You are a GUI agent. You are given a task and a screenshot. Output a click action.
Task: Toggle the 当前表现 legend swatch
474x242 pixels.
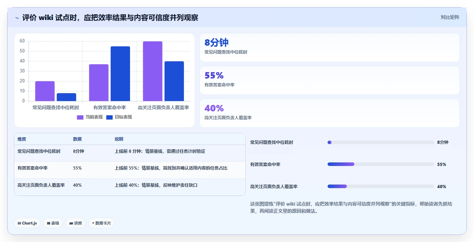(x=80, y=117)
